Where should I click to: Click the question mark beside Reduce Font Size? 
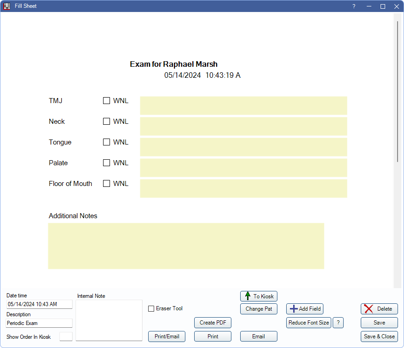pos(338,323)
